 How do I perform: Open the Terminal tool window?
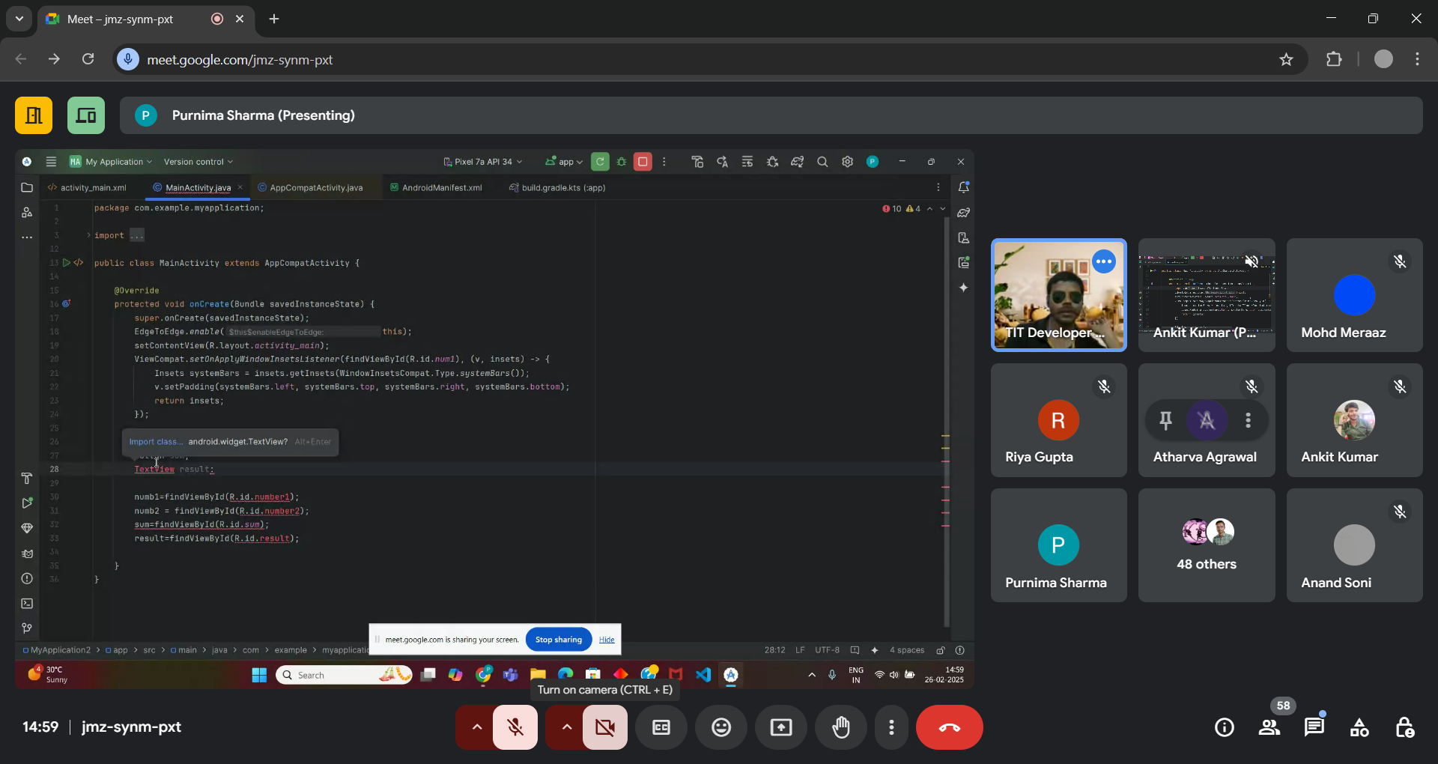[x=27, y=604]
